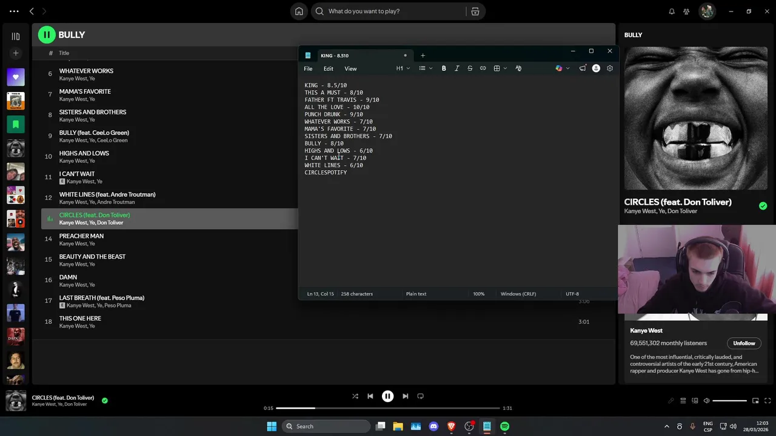The height and width of the screenshot is (436, 776).
Task: Open Notepad Edit menu
Action: [x=328, y=68]
